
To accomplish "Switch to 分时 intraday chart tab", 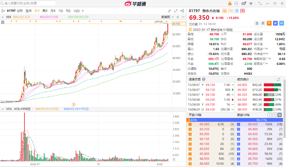I will [x=20, y=11].
